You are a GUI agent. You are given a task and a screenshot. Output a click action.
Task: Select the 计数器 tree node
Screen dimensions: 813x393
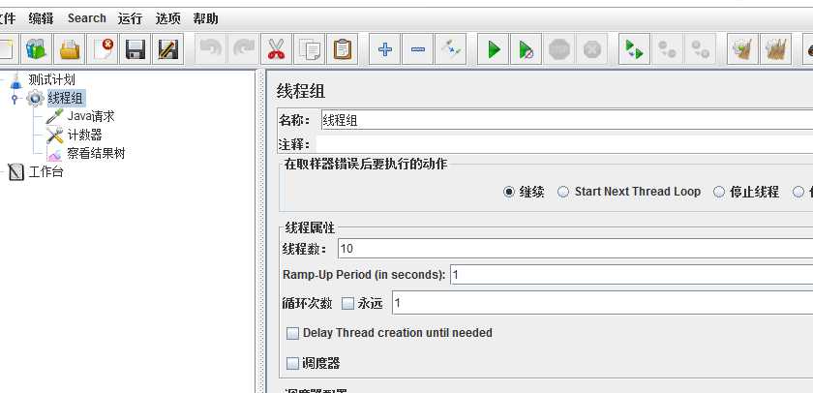click(x=84, y=135)
